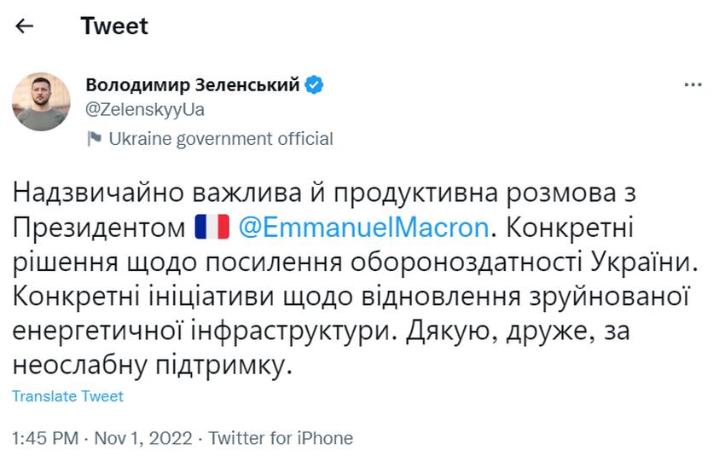Screen dimensions: 725x462
Task: Click the blue verified badge
Action: tap(314, 84)
